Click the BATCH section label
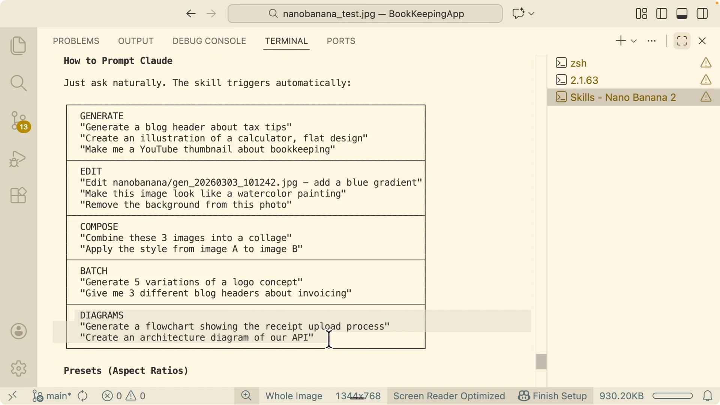 tap(94, 271)
